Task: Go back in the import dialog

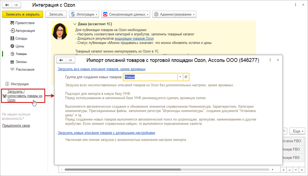Action: point(61,60)
